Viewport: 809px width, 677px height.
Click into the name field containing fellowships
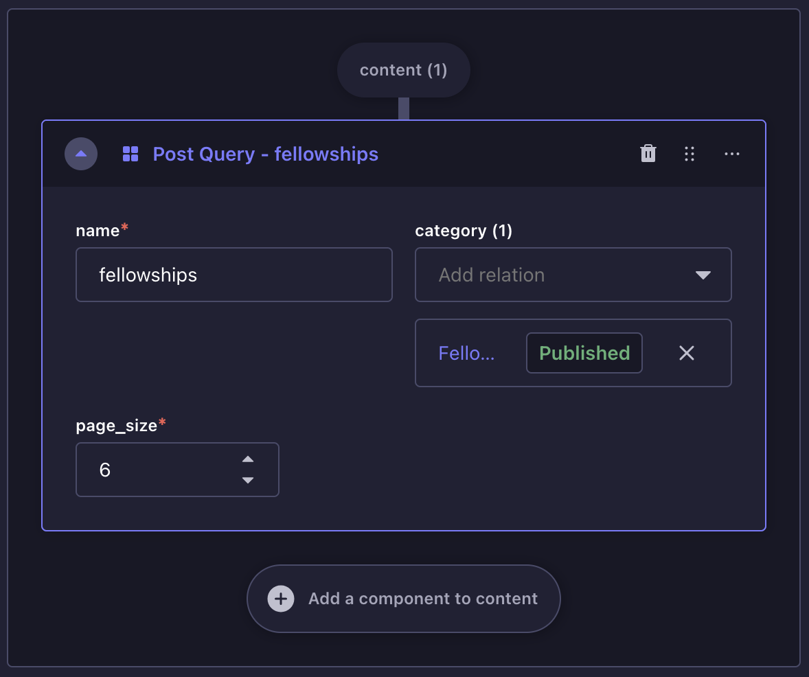tap(233, 275)
